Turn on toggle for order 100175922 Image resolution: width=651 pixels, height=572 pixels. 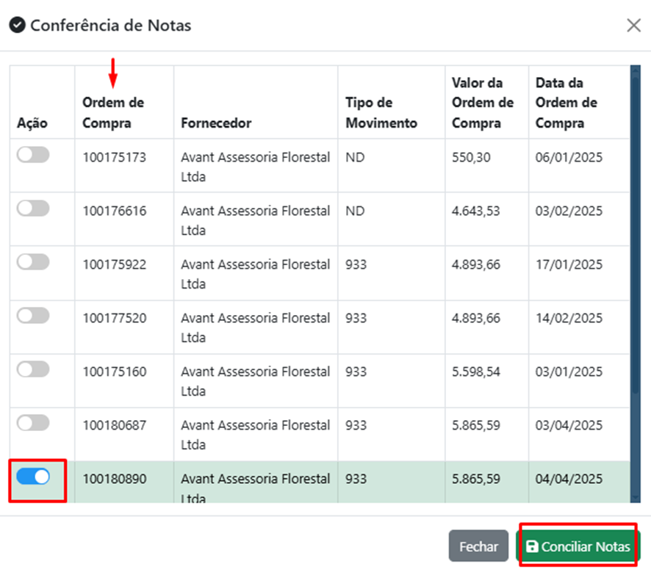point(33,262)
